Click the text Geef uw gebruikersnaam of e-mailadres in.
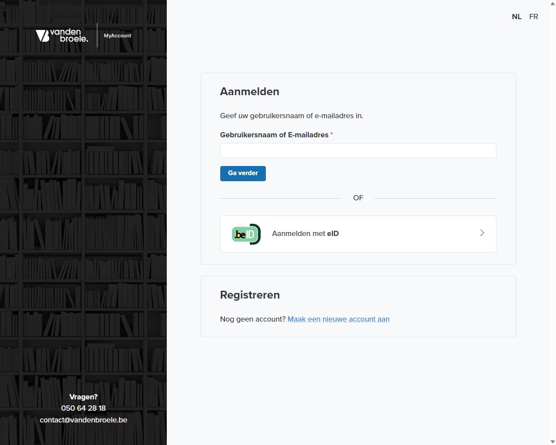The height and width of the screenshot is (445, 556). pos(291,116)
